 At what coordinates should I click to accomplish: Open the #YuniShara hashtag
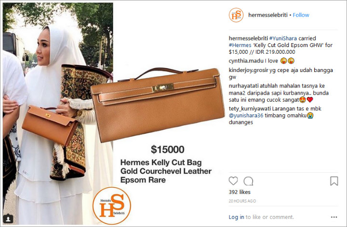[x=283, y=38]
